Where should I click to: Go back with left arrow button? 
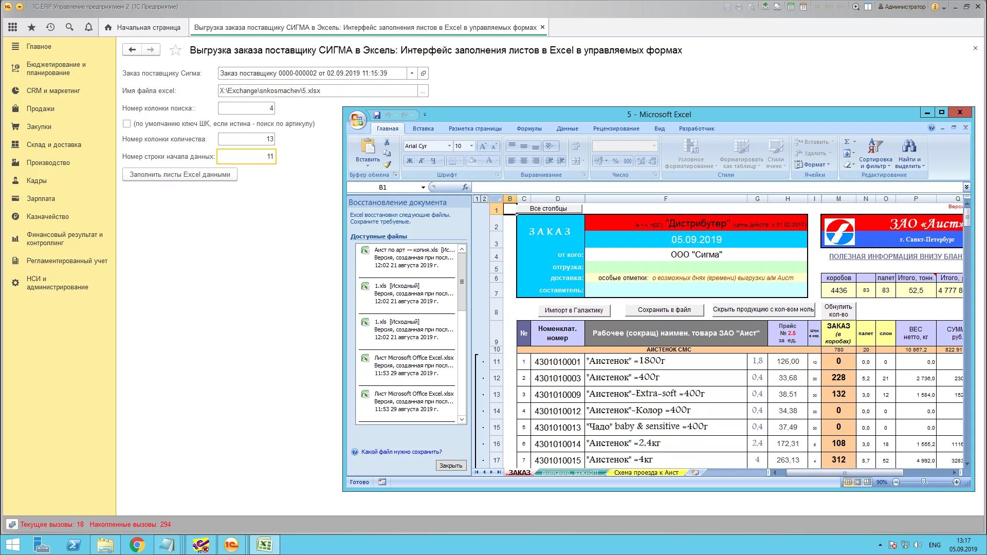click(132, 50)
